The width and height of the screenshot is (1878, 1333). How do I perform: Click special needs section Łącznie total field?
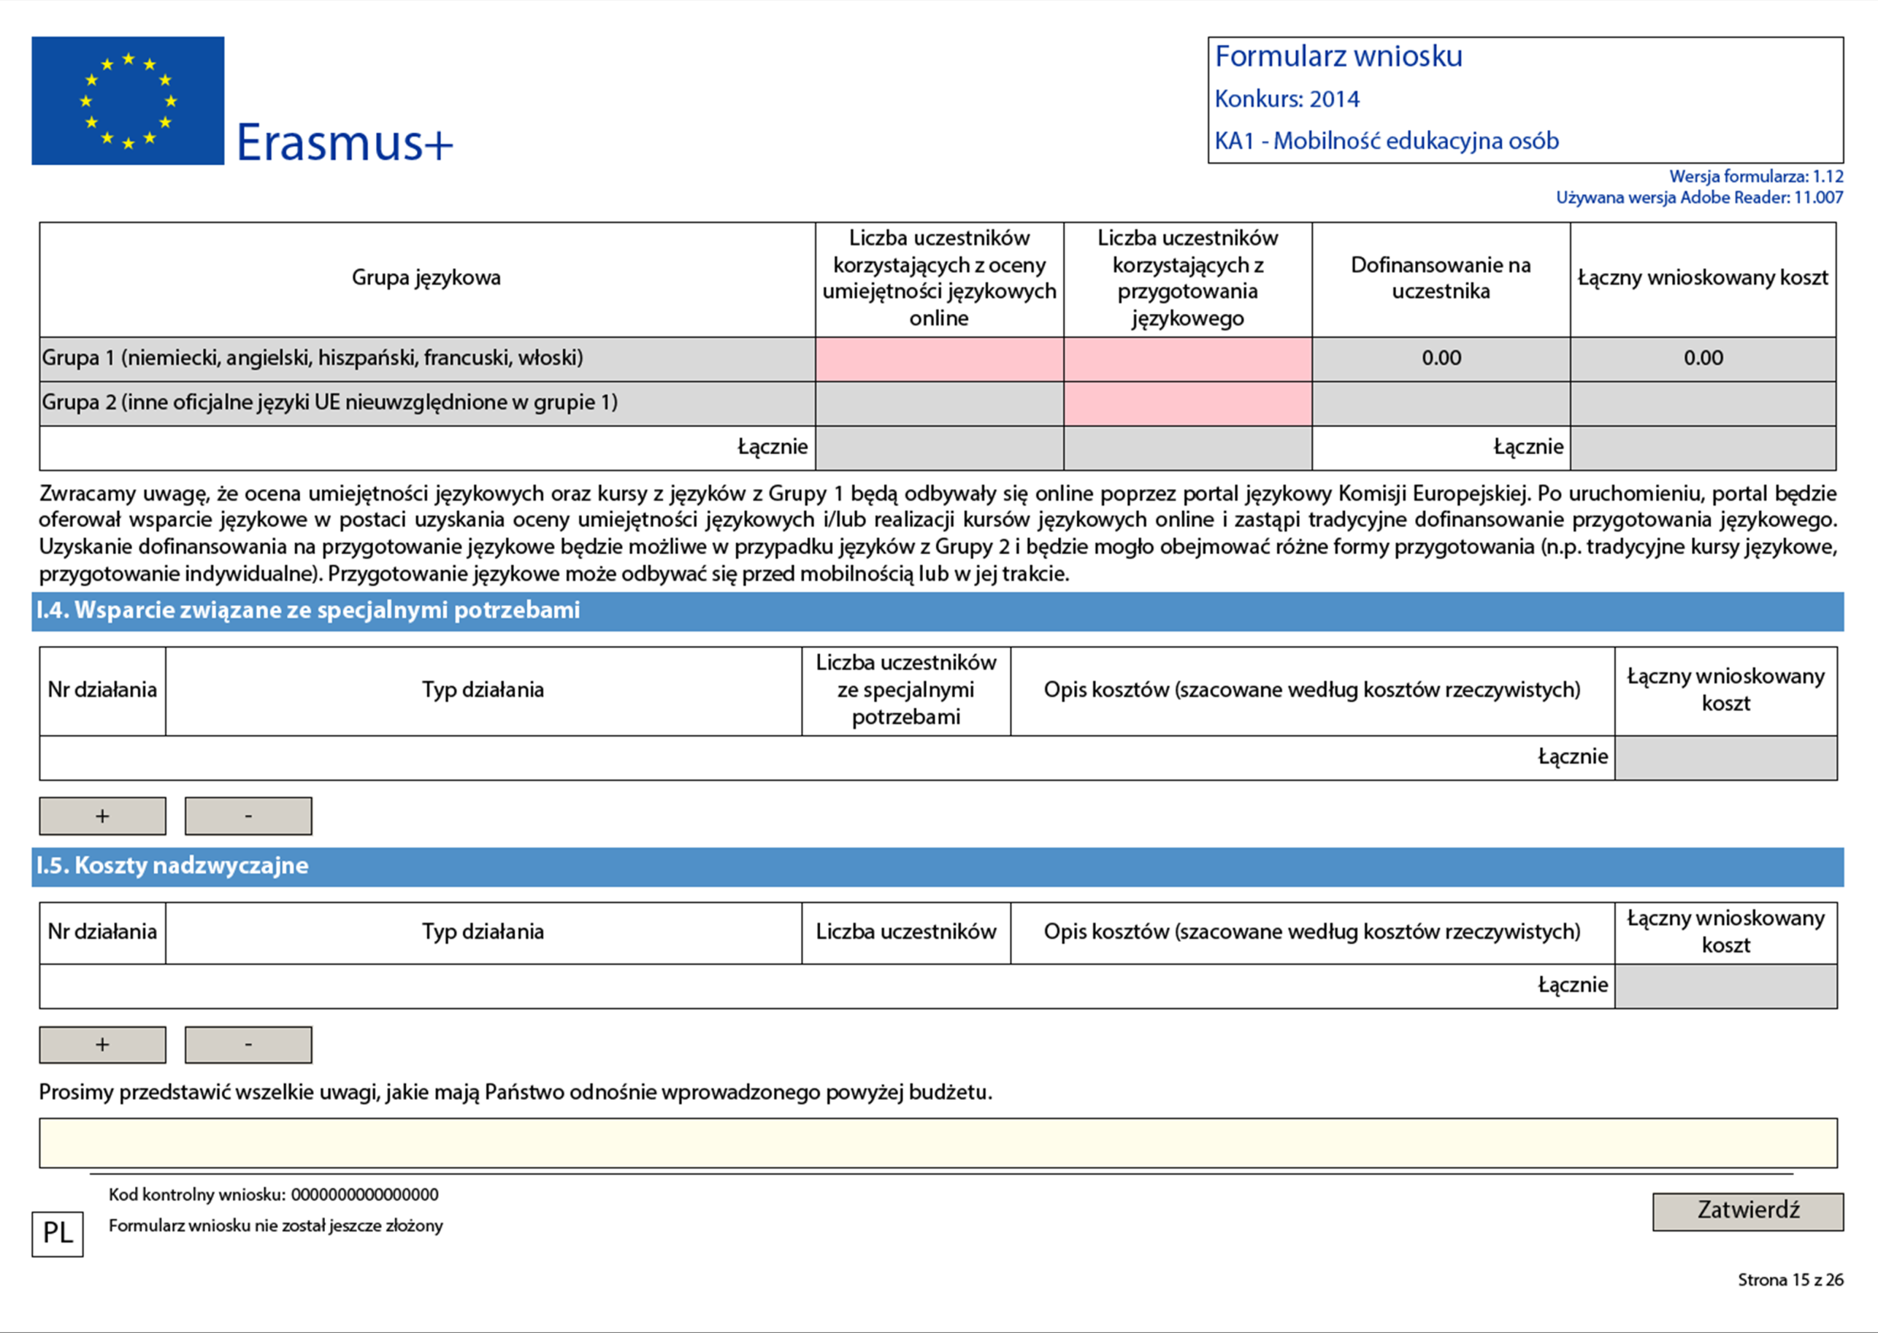1726,758
